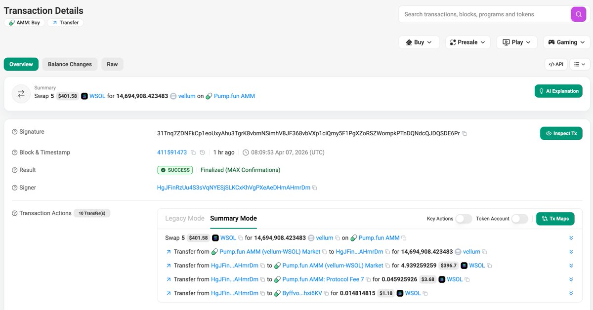Copy vellum token address in Swap action row
The height and width of the screenshot is (310, 593).
click(338, 238)
